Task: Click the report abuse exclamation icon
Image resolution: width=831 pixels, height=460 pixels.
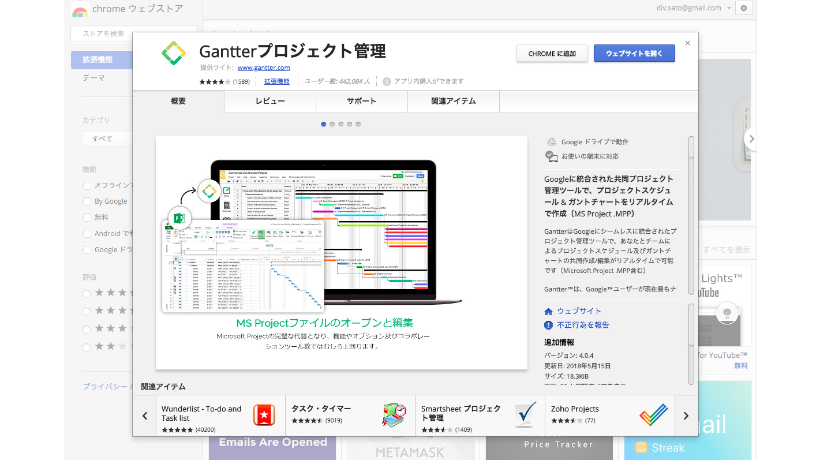Action: tap(549, 325)
